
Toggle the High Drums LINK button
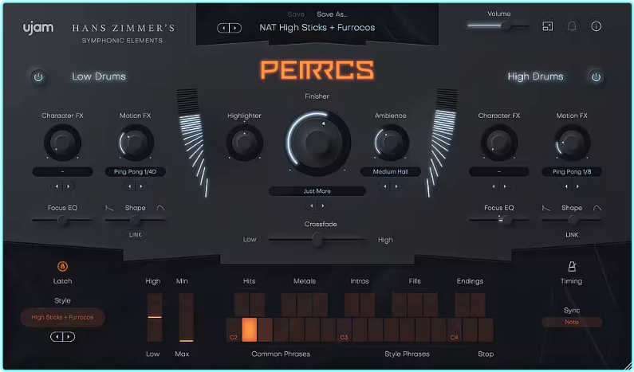point(572,235)
